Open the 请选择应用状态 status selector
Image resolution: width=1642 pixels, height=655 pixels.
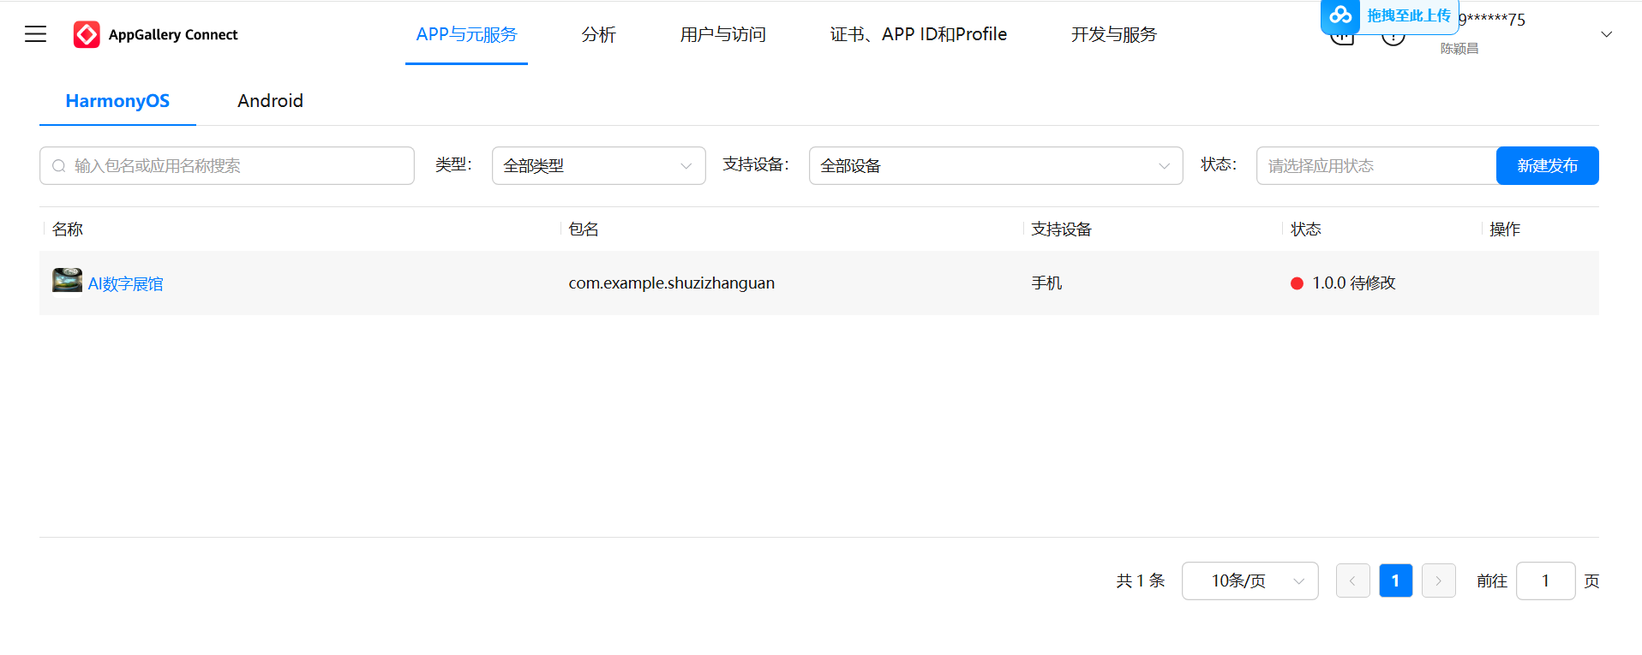1375,166
